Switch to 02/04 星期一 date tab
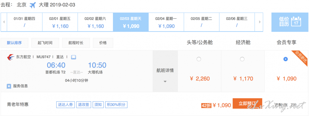The height and width of the screenshot is (116, 309). (x=166, y=22)
